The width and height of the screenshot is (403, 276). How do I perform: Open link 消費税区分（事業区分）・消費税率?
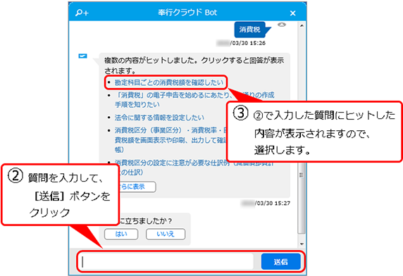tap(170, 139)
